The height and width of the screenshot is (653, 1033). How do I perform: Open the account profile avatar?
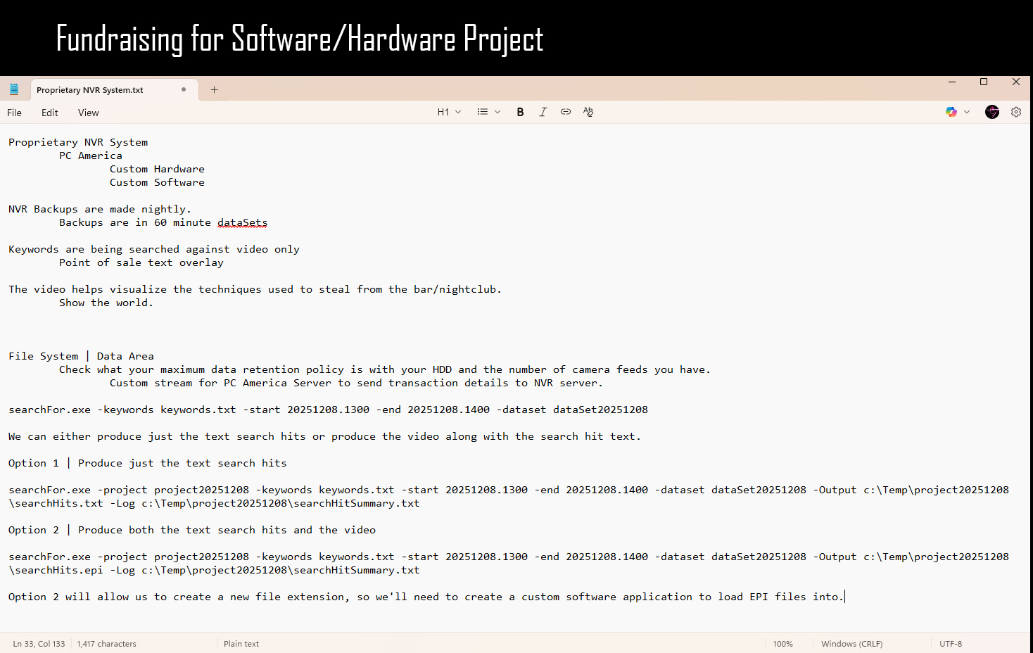[991, 112]
